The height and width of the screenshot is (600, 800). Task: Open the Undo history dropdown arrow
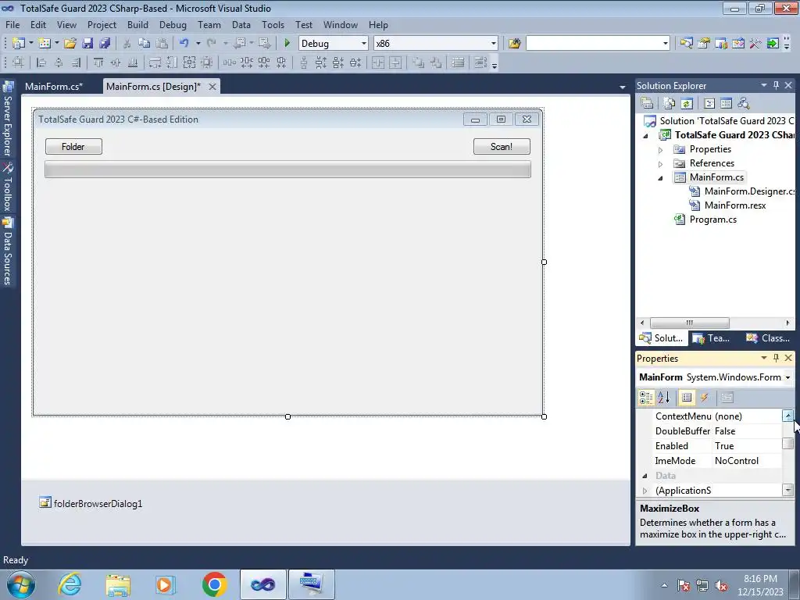(198, 44)
